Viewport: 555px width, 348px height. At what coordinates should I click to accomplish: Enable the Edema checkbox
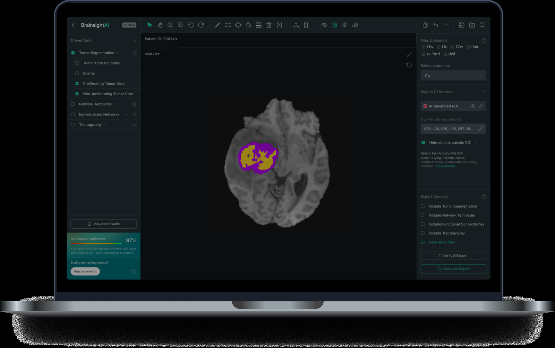click(x=77, y=73)
